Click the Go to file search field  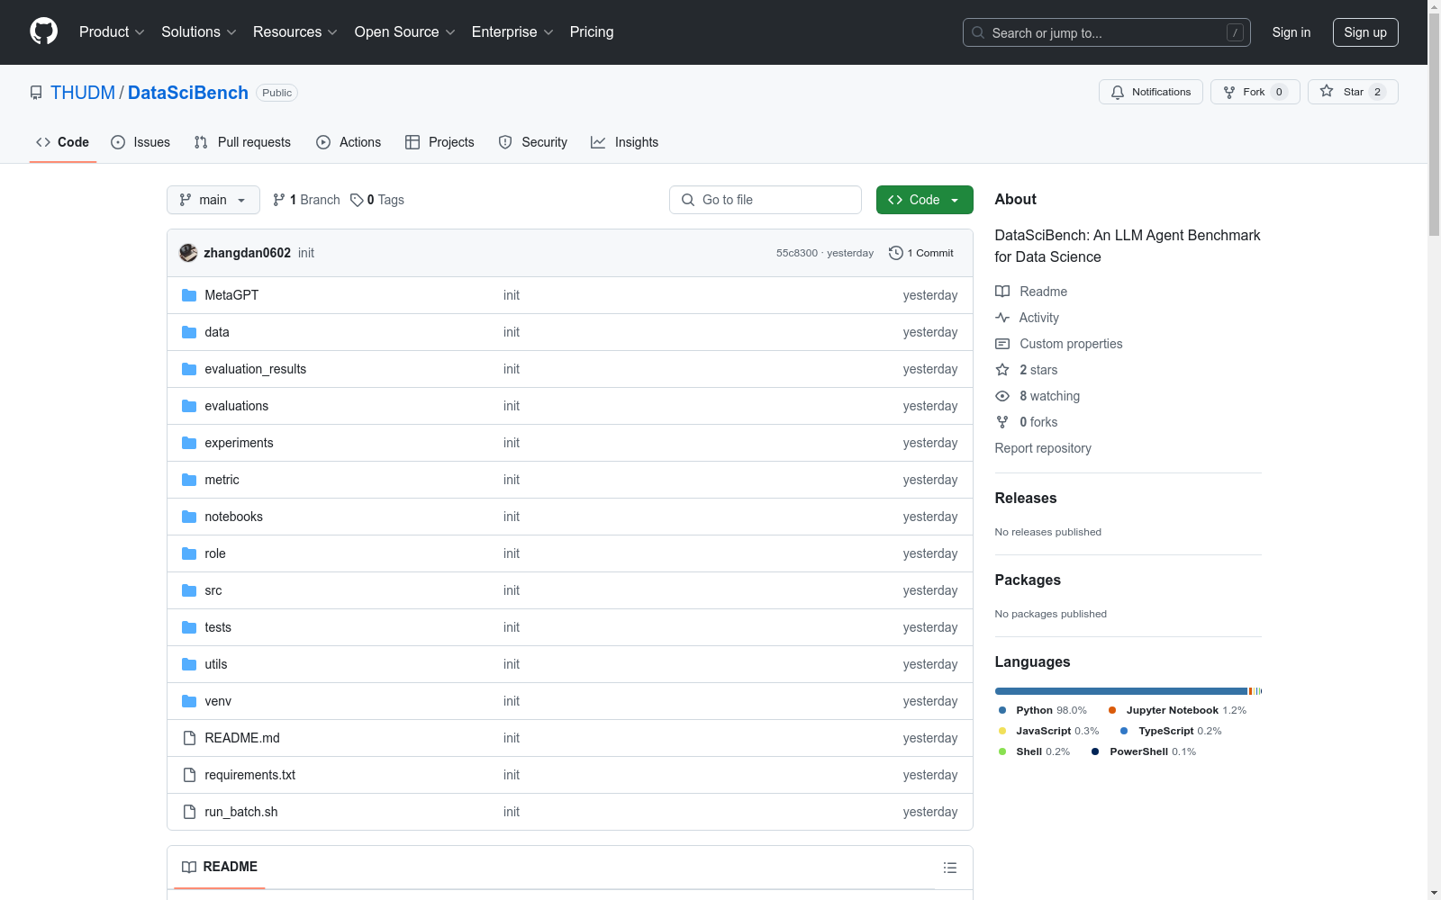pyautogui.click(x=766, y=200)
